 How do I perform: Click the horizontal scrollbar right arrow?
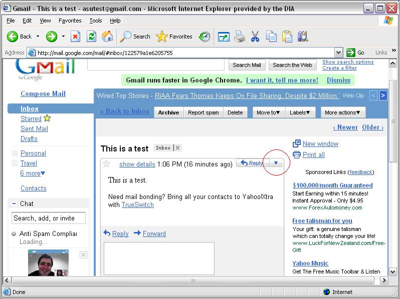click(x=383, y=280)
